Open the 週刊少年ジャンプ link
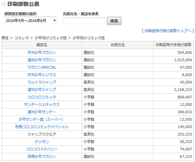This screenshot has height=162, width=195. coord(42,89)
